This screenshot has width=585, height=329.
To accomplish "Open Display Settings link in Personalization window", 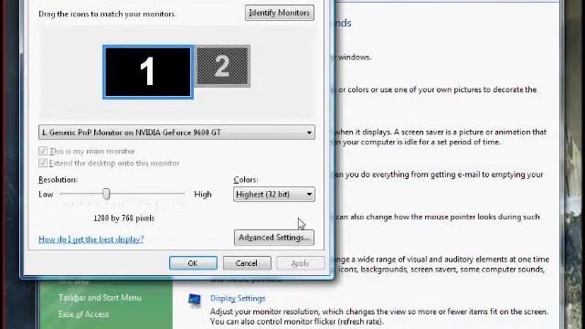I will tap(238, 299).
